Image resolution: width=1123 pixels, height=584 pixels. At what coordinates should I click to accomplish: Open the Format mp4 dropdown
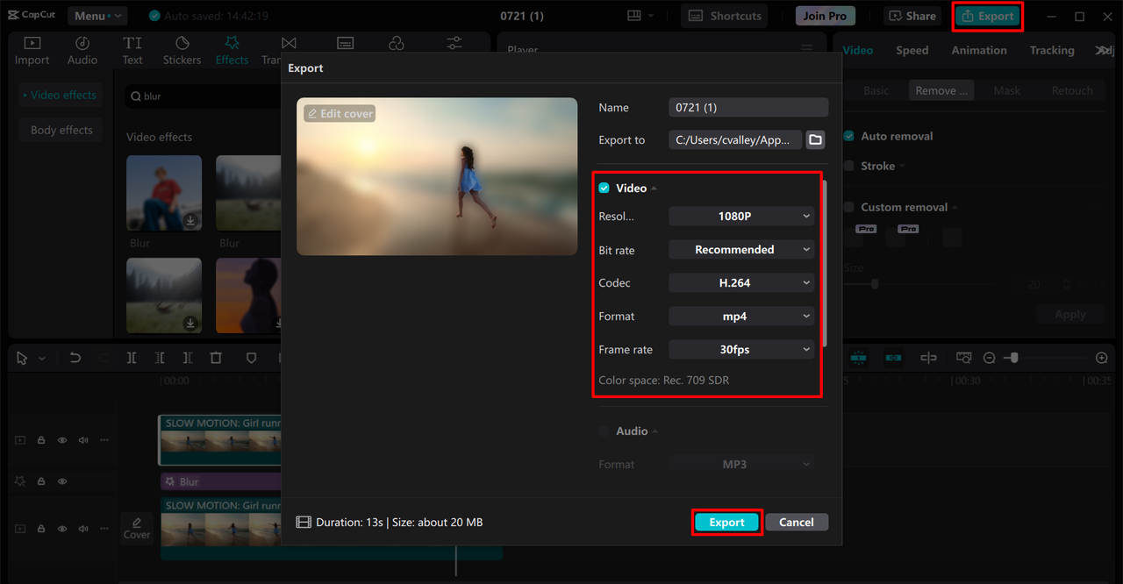pos(742,317)
